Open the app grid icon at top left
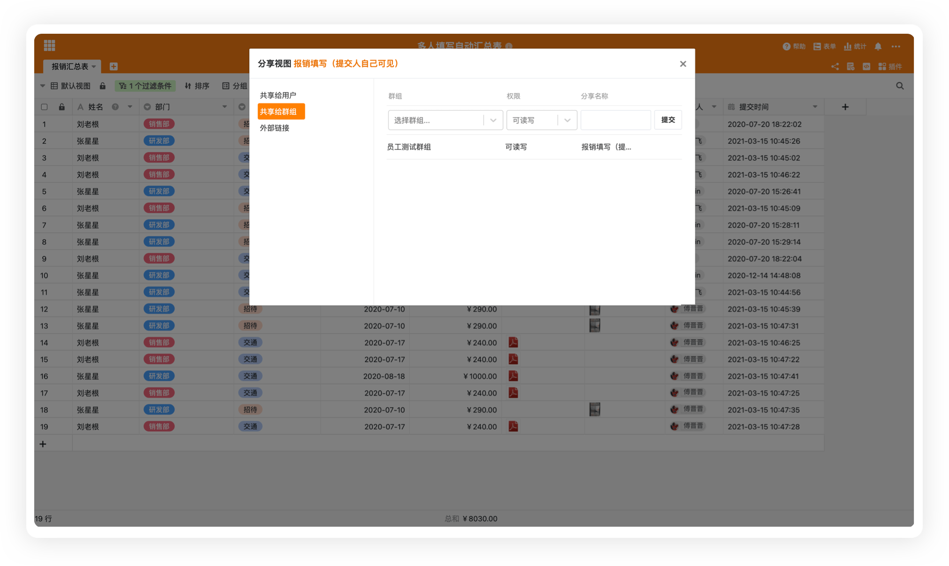The width and height of the screenshot is (949, 566). tap(49, 45)
